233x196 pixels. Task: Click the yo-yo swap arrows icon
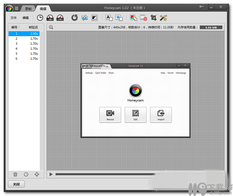pyautogui.click(x=84, y=18)
